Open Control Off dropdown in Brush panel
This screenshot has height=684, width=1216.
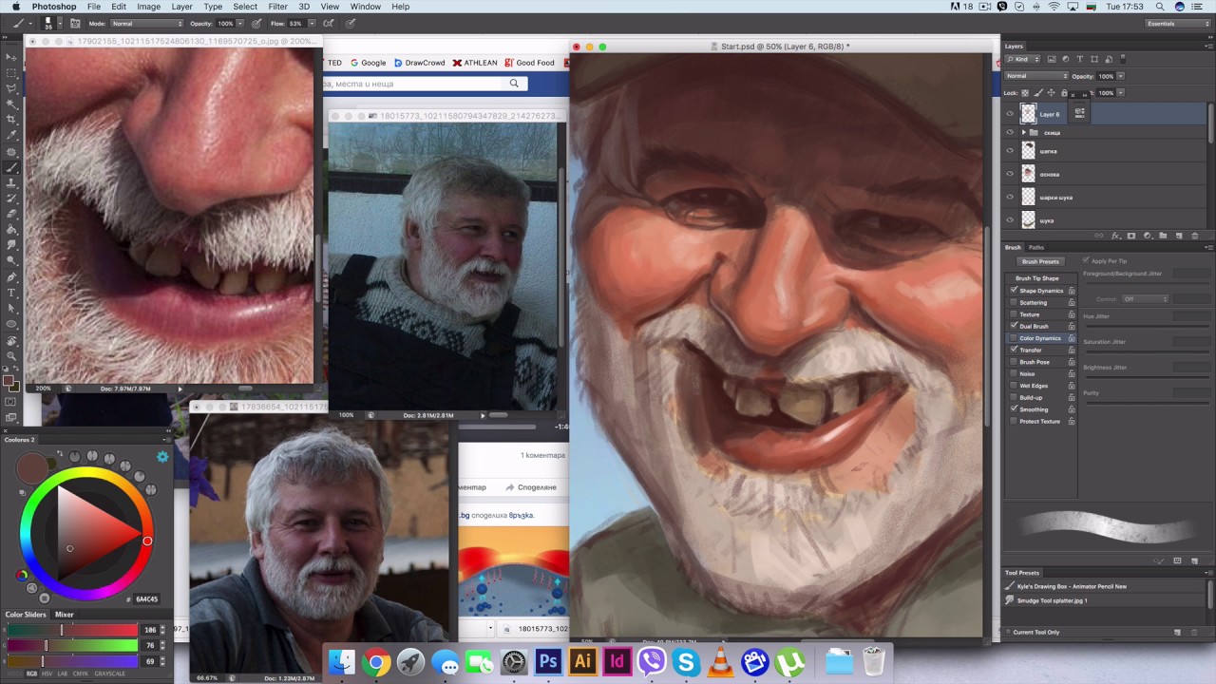point(1145,299)
